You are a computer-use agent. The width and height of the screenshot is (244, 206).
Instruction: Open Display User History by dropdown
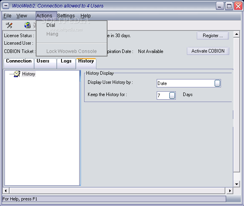click(x=217, y=83)
